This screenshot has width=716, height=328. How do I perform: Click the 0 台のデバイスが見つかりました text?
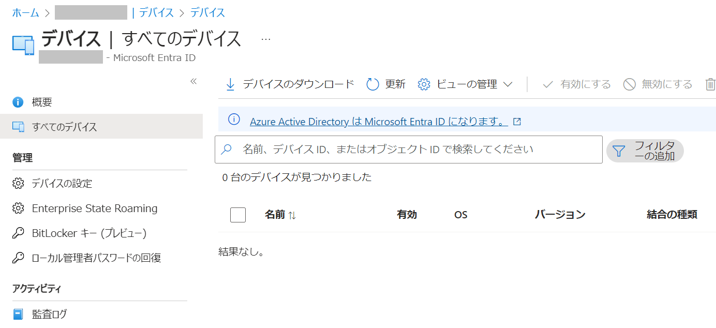297,177
